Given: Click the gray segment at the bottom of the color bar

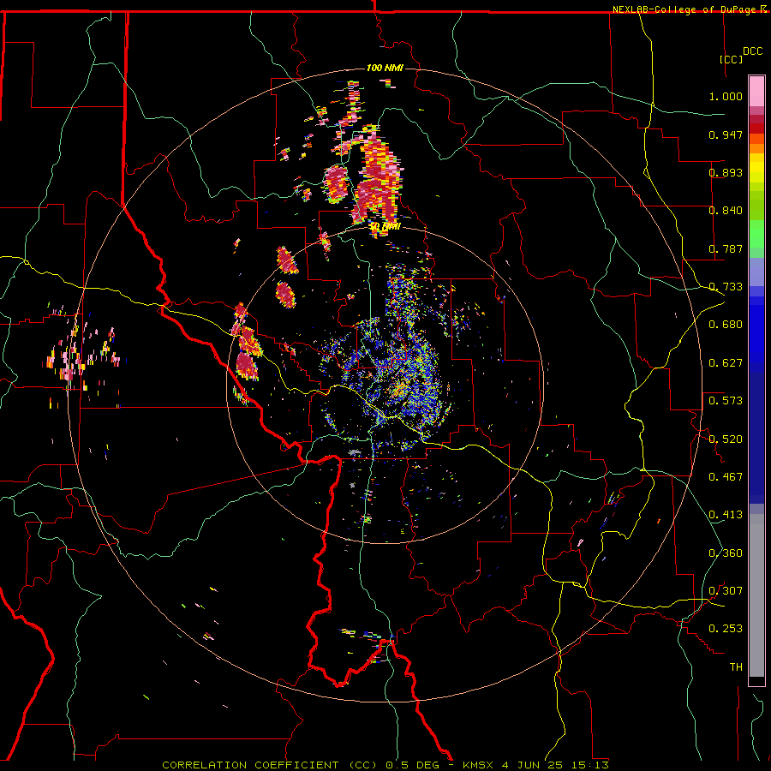Looking at the screenshot, I should pos(756,595).
